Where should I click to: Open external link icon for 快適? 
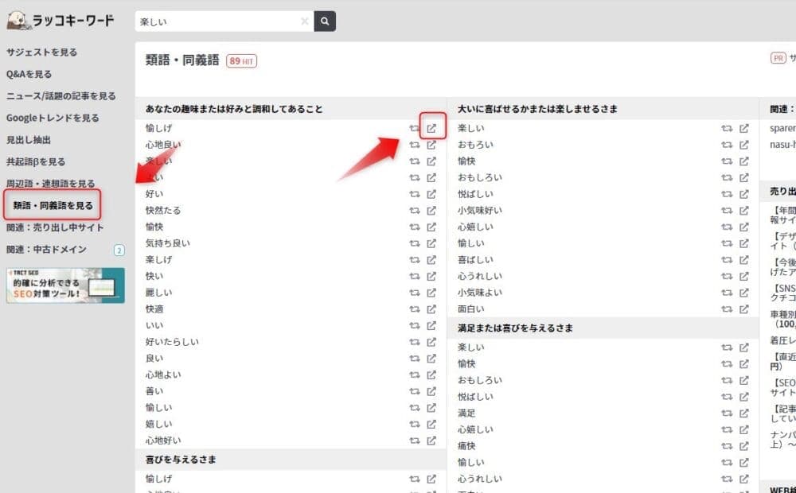431,309
